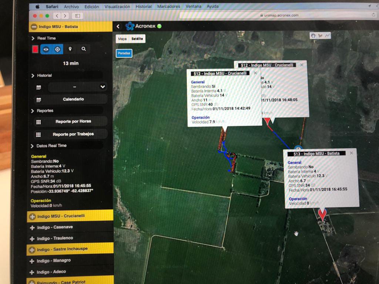Image resolution: width=379 pixels, height=284 pixels.
Task: Close the front 512 Crucianelli popup
Action: tap(255, 73)
